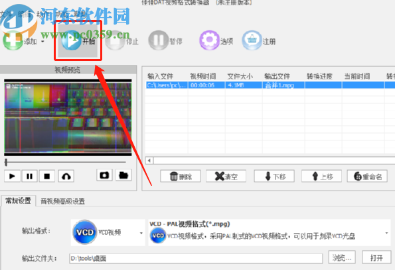Image resolution: width=395 pixels, height=270 pixels.
Task: Play the video in the preview panel
Action: [x=12, y=176]
